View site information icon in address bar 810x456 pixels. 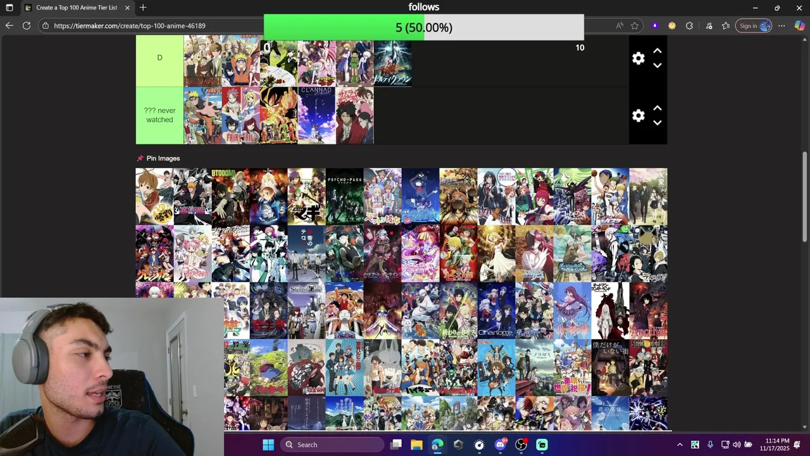point(45,26)
